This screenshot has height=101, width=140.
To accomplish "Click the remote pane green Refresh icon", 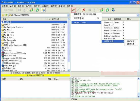I will pyautogui.click(x=108, y=10).
